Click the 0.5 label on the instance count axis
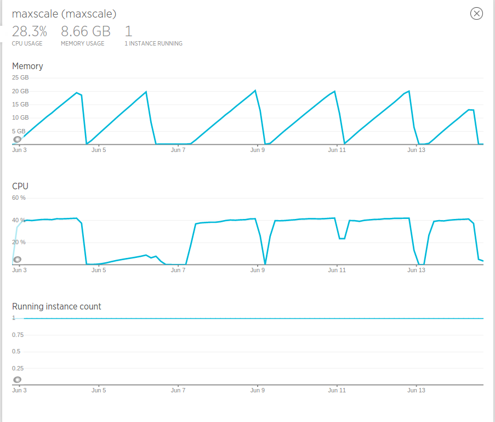 (x=16, y=351)
